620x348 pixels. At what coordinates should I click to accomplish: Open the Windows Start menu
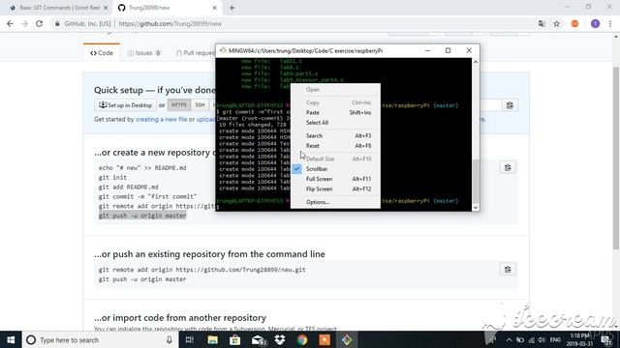click(11, 339)
